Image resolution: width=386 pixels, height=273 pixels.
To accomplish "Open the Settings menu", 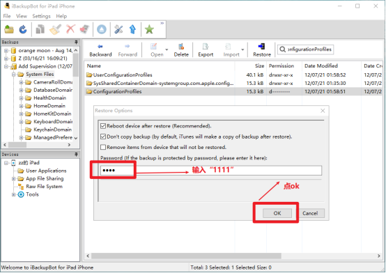I will (x=41, y=16).
